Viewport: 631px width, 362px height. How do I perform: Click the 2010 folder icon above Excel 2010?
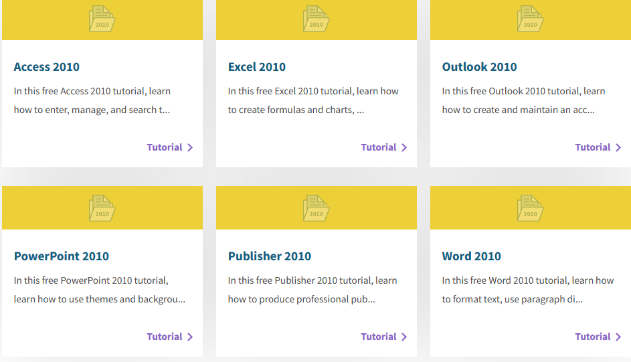[x=316, y=19]
